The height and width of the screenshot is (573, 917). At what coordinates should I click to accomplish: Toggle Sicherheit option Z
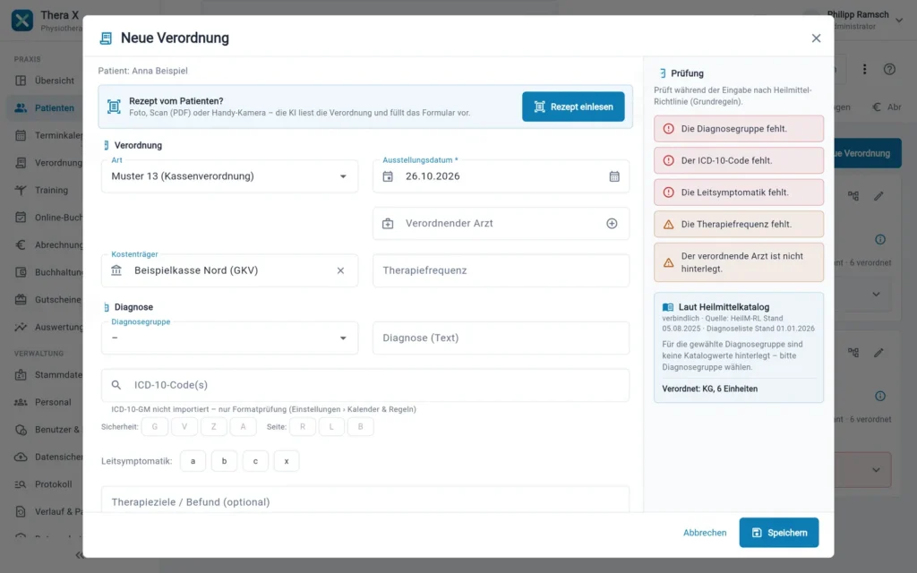(x=213, y=426)
